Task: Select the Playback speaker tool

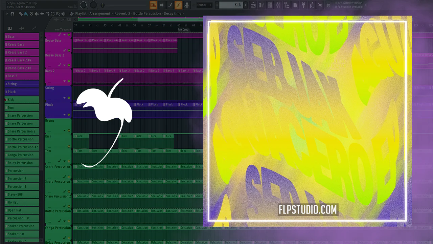Action: [64, 14]
